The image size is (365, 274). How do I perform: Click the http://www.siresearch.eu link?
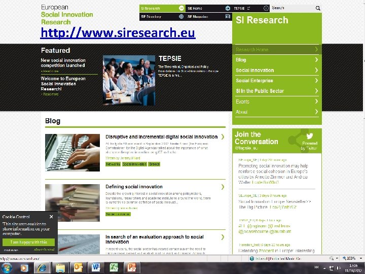pyautogui.click(x=118, y=32)
